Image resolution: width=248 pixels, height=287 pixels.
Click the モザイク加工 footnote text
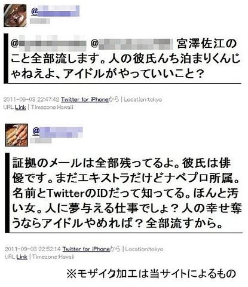click(151, 273)
